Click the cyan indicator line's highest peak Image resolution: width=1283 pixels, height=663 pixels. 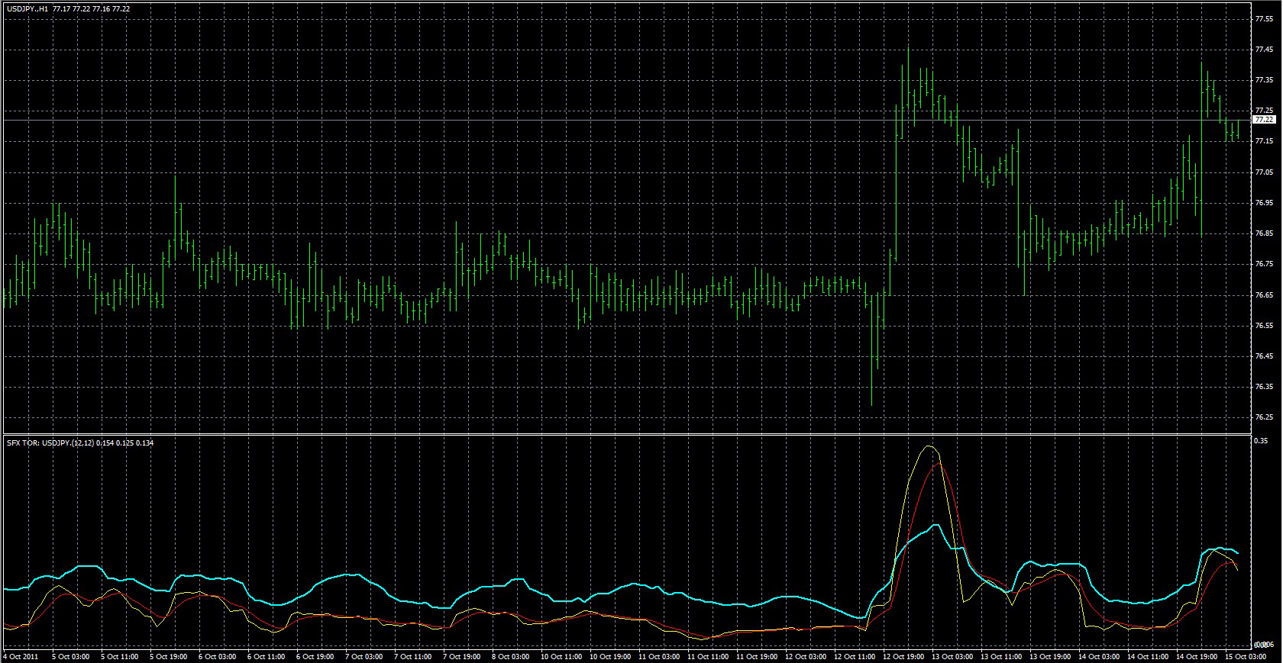(936, 525)
